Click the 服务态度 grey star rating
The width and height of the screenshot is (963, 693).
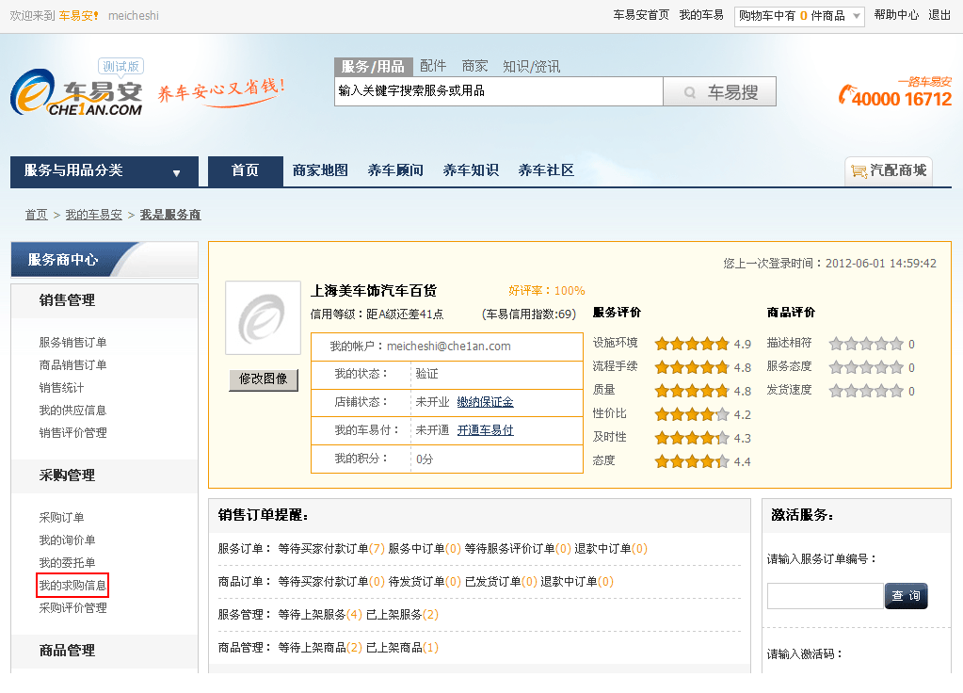pos(866,367)
